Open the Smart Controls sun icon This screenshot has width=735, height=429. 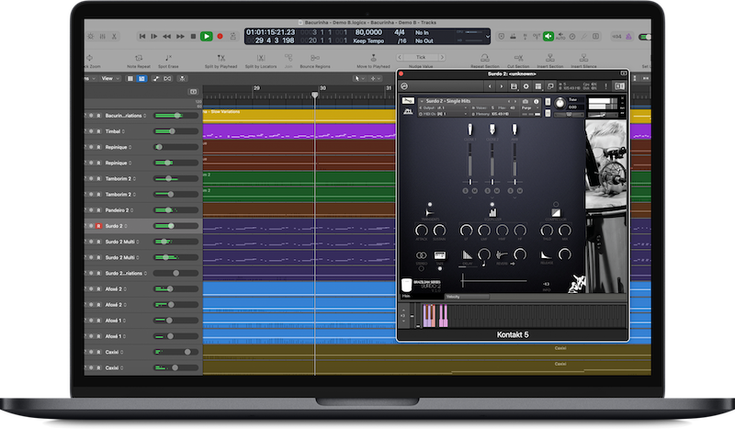[x=90, y=36]
